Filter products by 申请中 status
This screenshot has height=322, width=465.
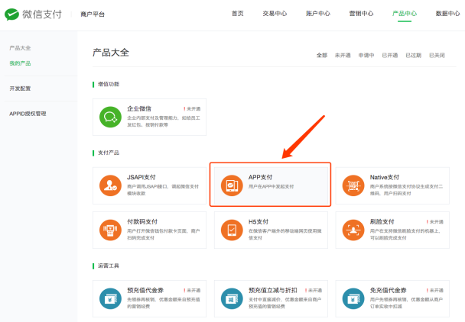(366, 56)
